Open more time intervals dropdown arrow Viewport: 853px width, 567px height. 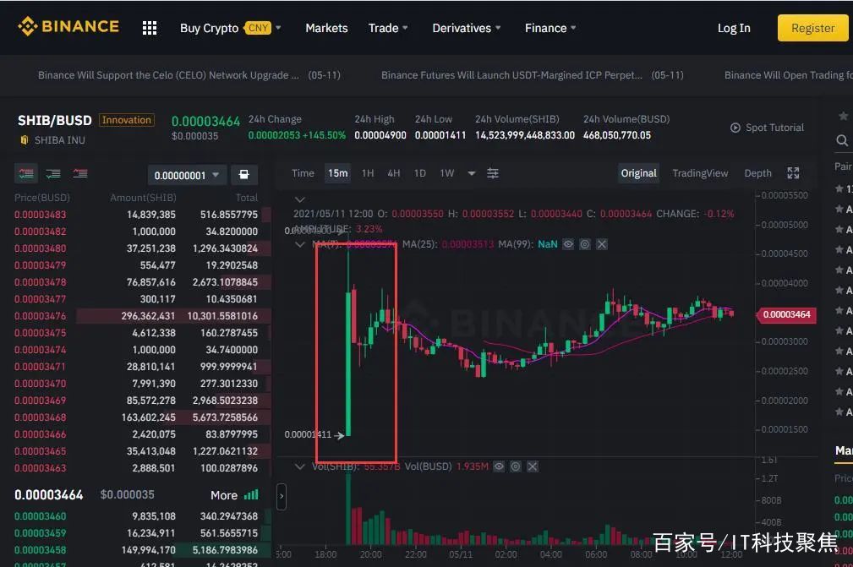(472, 173)
